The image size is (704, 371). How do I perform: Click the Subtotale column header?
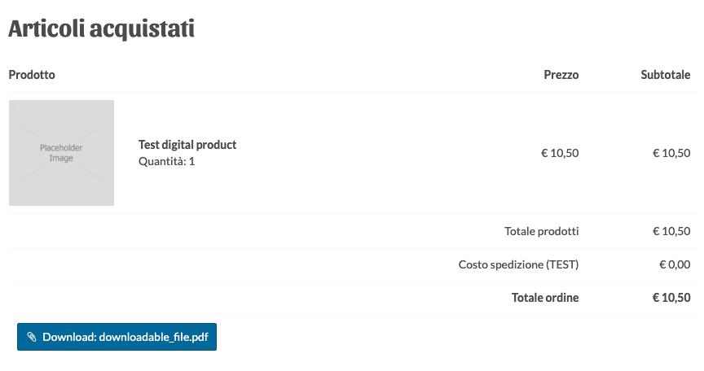[665, 75]
